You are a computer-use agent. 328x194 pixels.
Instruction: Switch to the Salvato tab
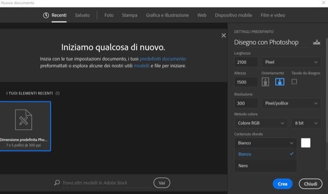[x=82, y=15]
